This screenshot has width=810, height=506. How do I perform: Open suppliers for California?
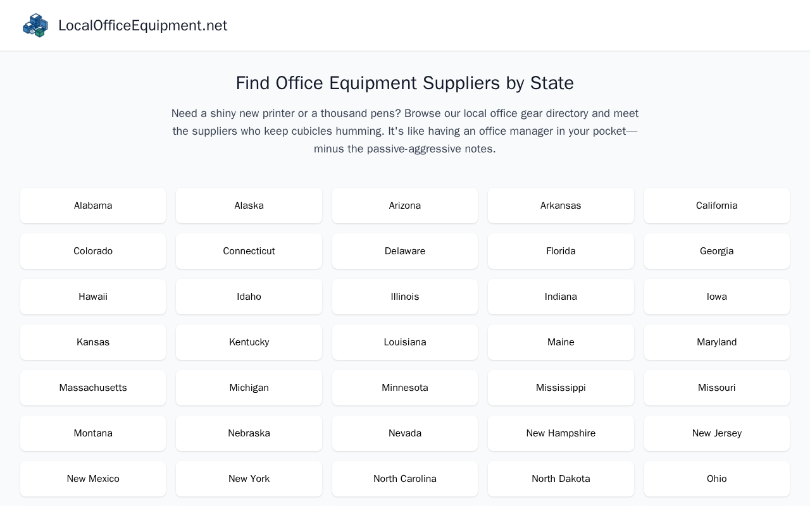pos(717,206)
